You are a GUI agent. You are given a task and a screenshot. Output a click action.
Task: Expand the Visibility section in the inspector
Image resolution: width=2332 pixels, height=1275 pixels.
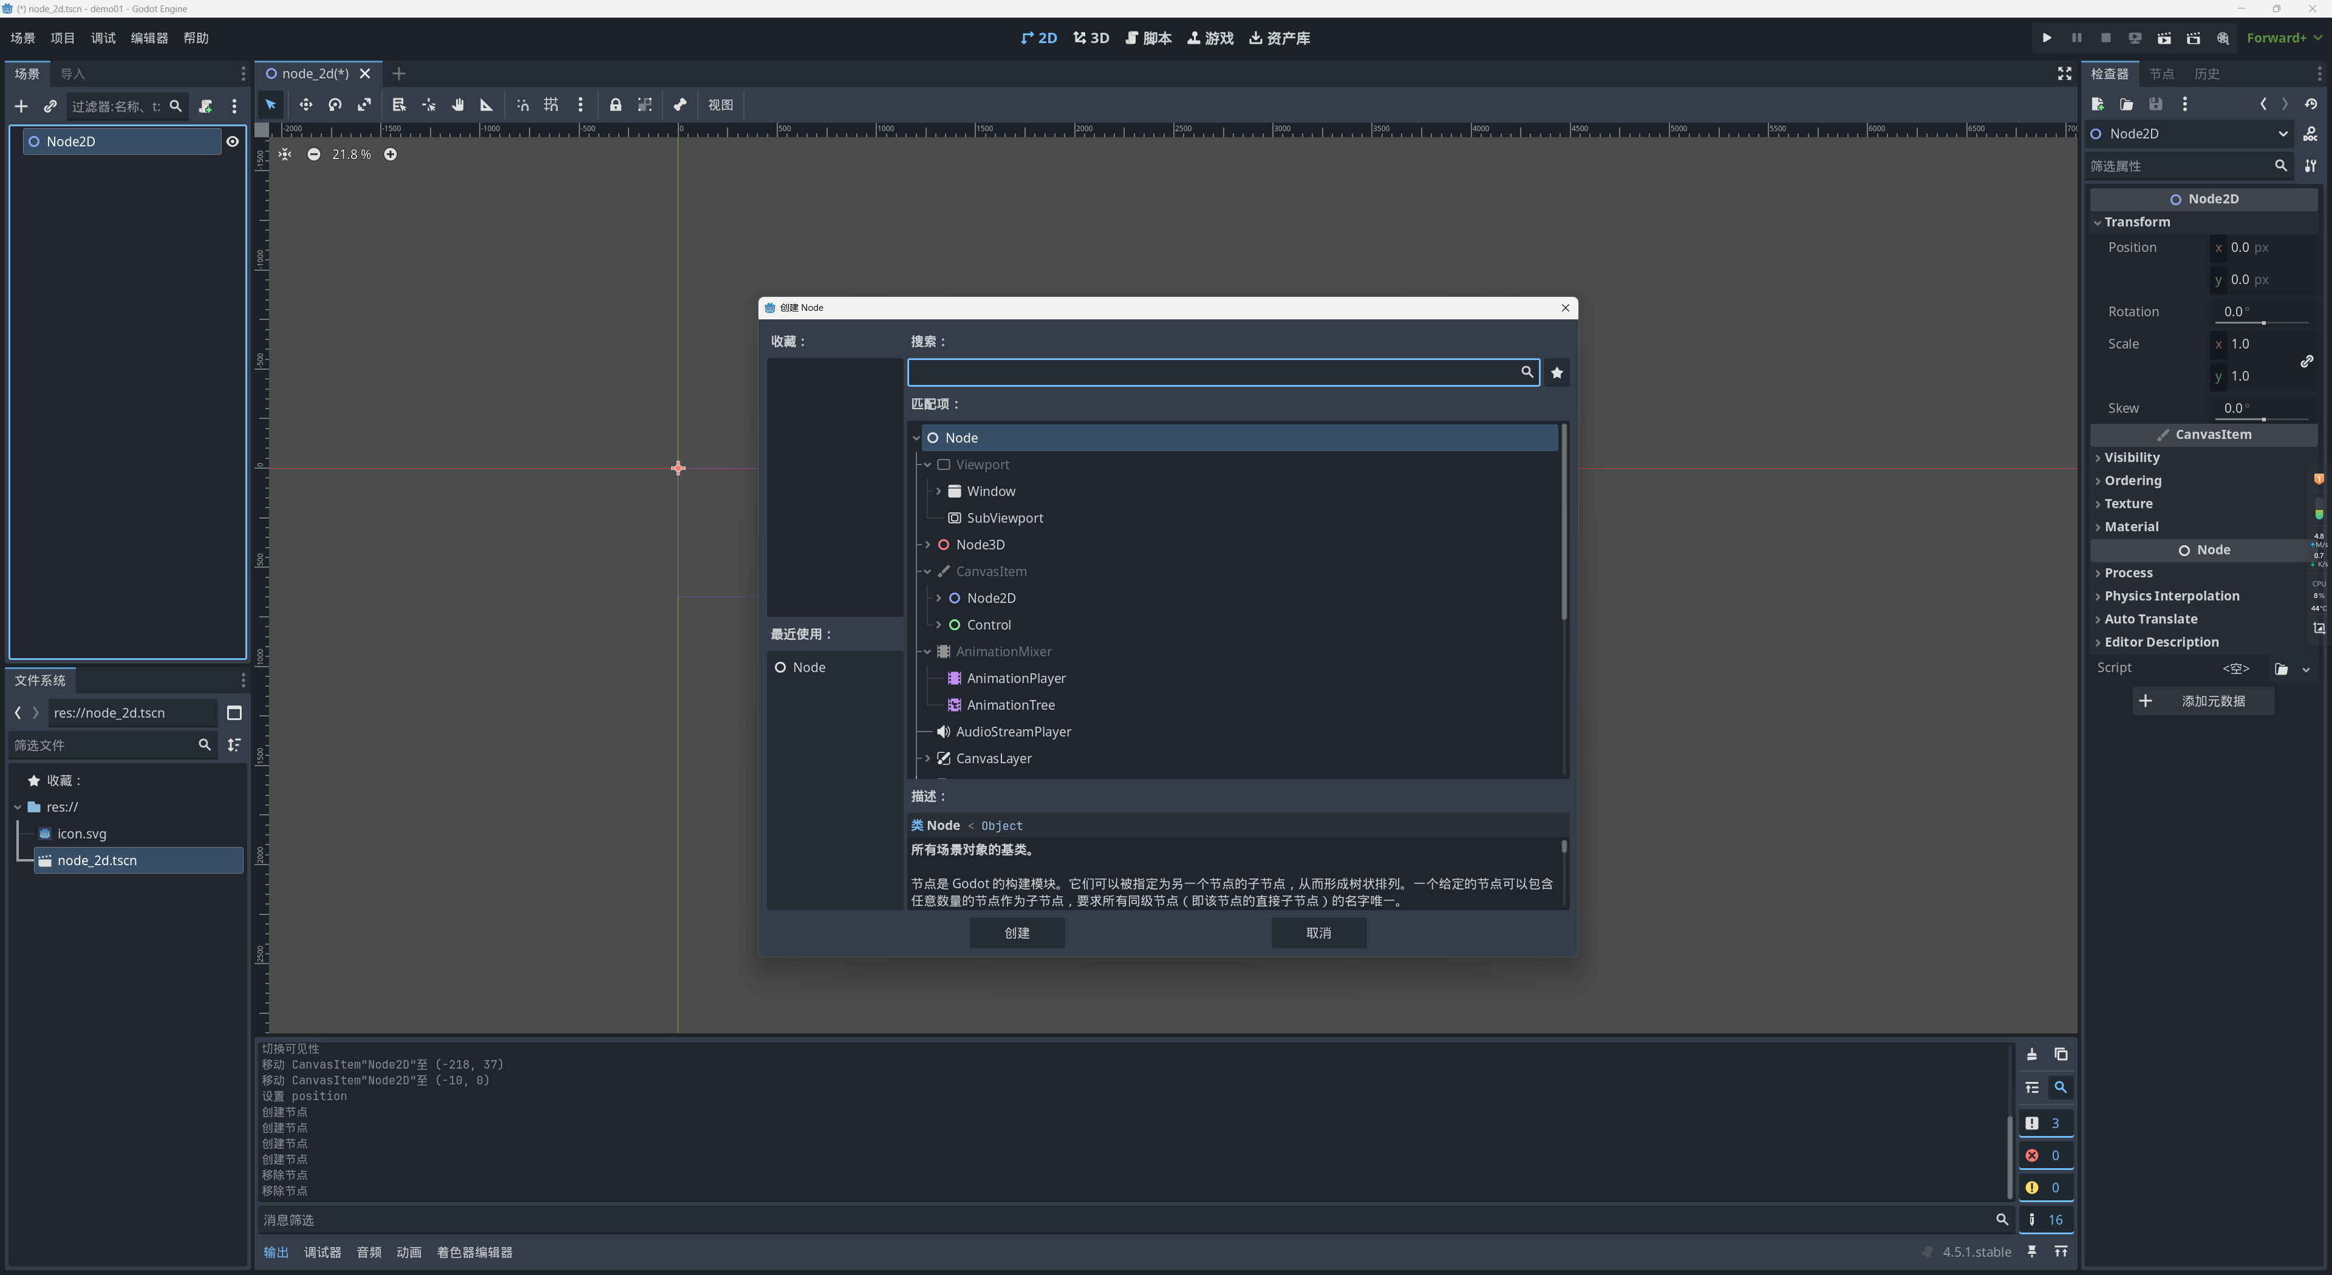[2131, 458]
